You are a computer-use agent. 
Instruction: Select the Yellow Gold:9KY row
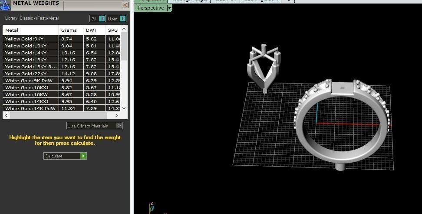[x=62, y=39]
